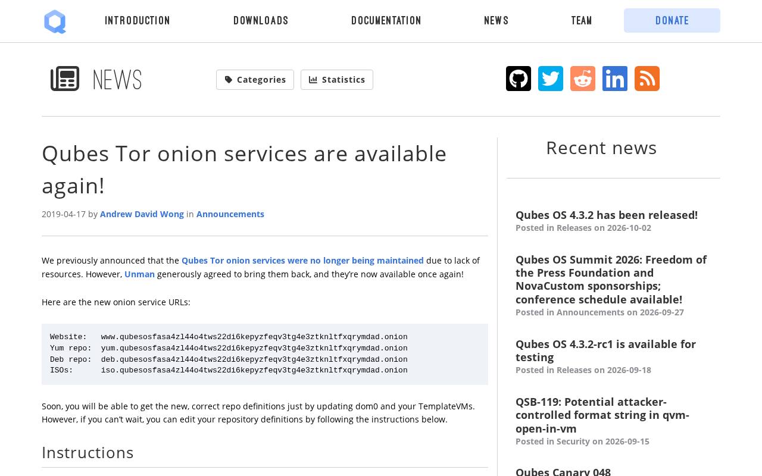Go to the Downloads menu item
The height and width of the screenshot is (476, 762).
click(261, 21)
